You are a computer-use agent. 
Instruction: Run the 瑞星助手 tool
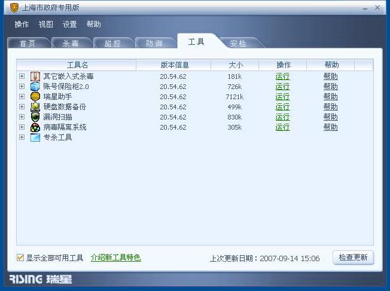(x=282, y=97)
